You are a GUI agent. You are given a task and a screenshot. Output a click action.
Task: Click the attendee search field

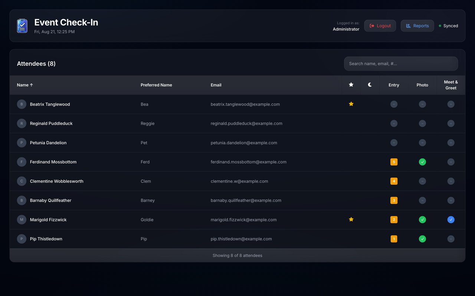click(401, 64)
